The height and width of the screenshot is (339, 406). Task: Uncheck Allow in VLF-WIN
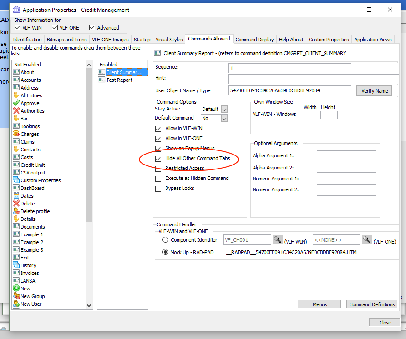(x=158, y=129)
